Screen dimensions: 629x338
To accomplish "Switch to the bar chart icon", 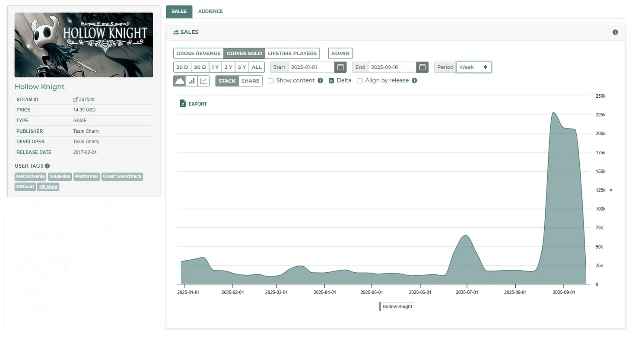I will [x=191, y=81].
